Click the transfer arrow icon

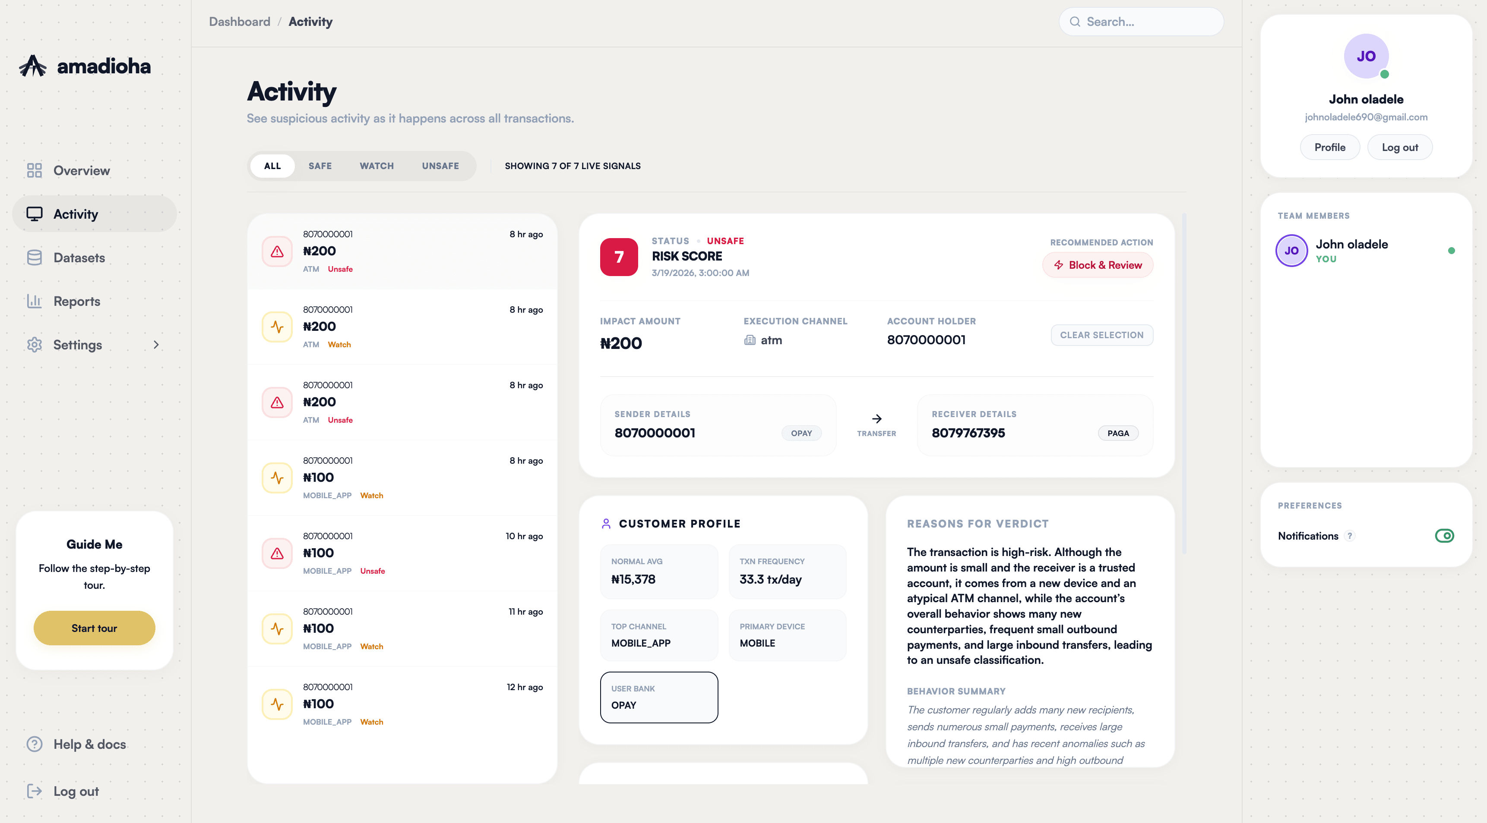(x=876, y=419)
